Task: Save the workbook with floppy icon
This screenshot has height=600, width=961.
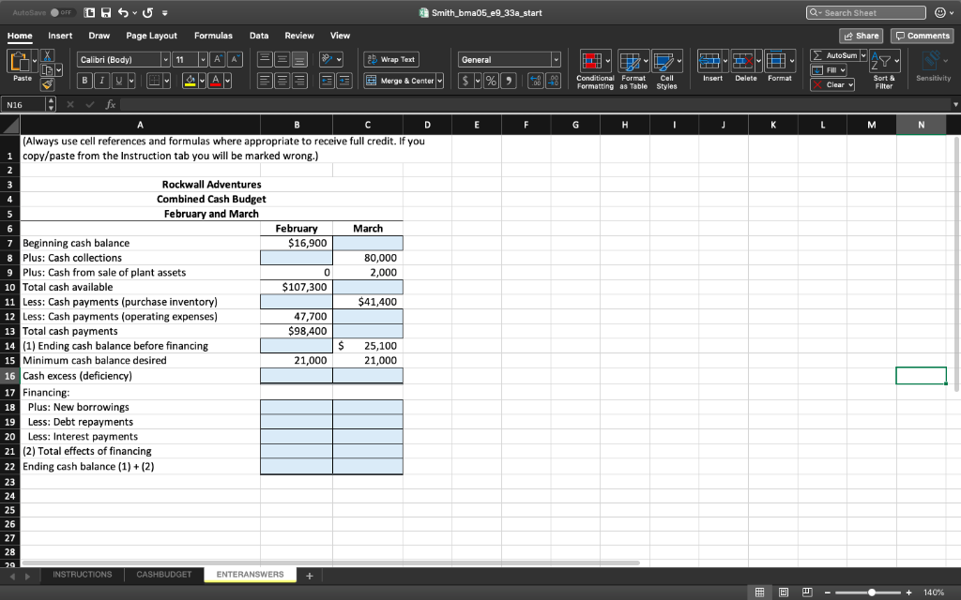Action: [105, 12]
